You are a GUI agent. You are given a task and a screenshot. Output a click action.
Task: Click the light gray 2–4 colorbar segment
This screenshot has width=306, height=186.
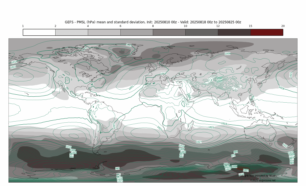tap(72, 32)
